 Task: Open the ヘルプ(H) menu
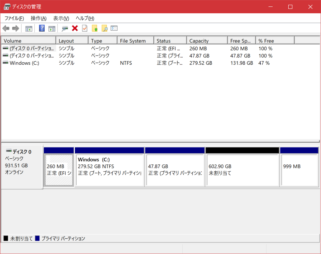[85, 18]
